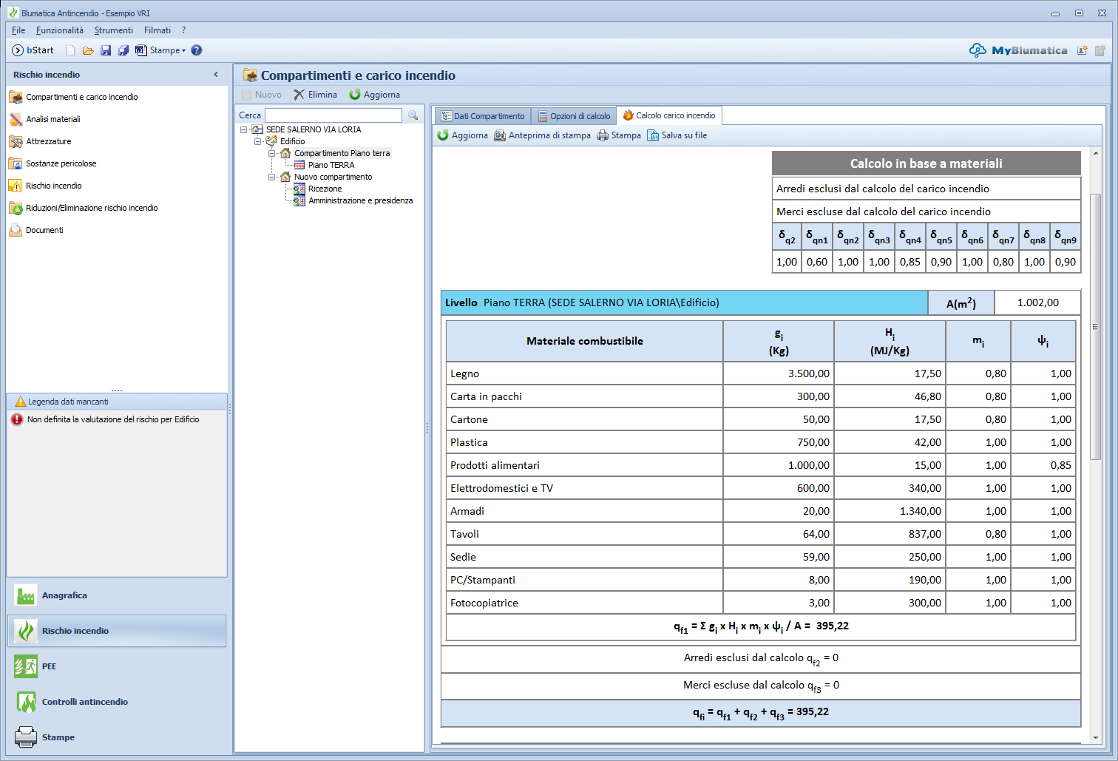Click the Cerca search input field
1118x761 pixels.
(333, 115)
